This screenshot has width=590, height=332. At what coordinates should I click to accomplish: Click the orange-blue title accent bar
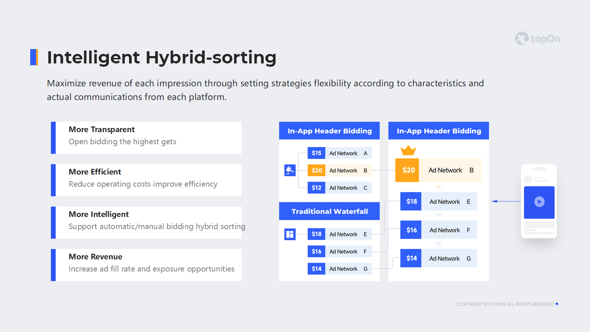tap(34, 57)
